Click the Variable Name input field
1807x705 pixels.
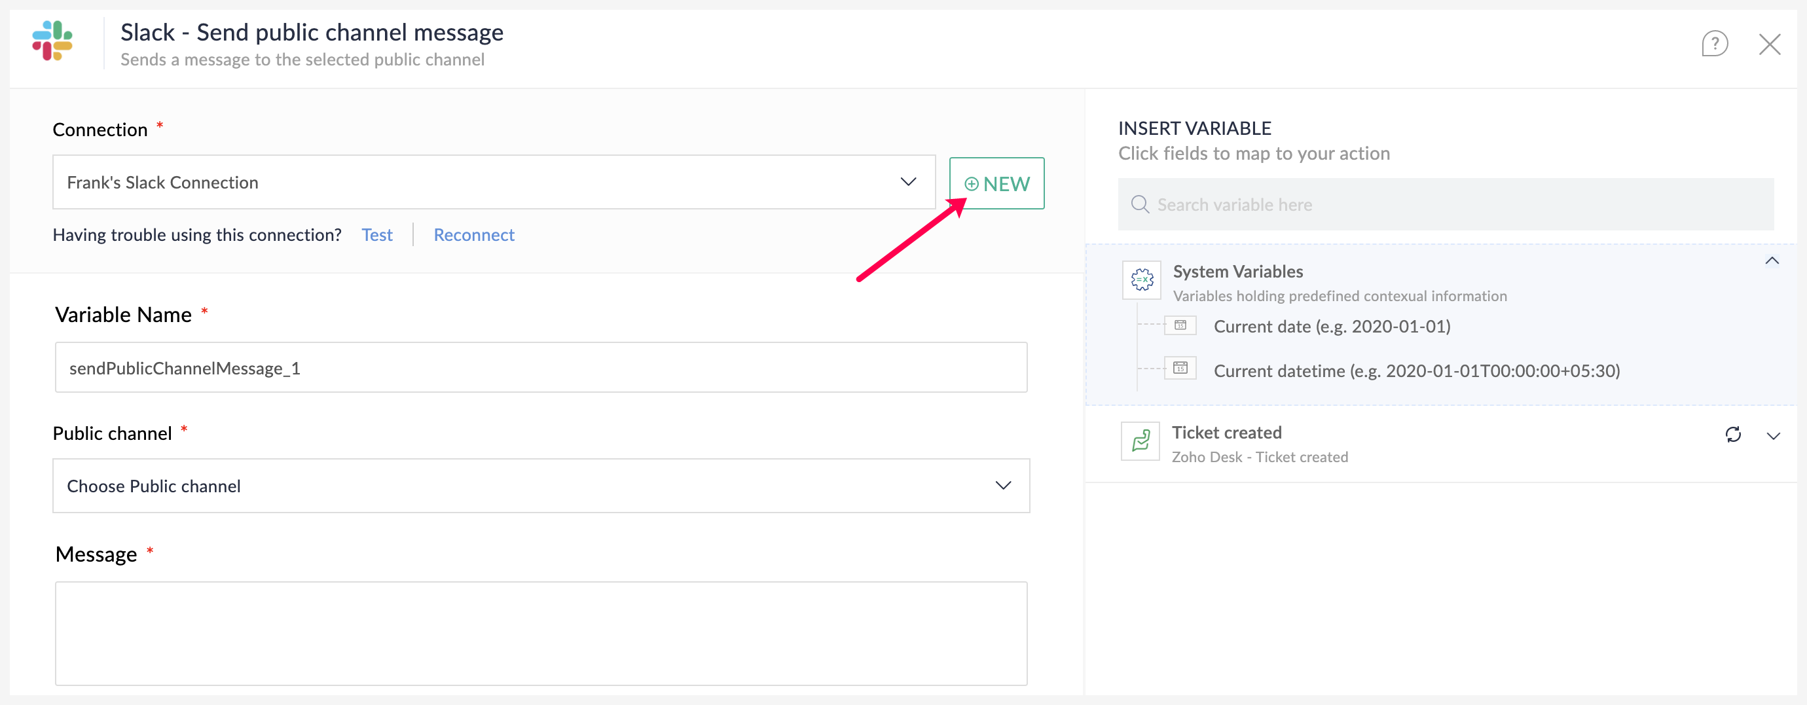(x=540, y=368)
